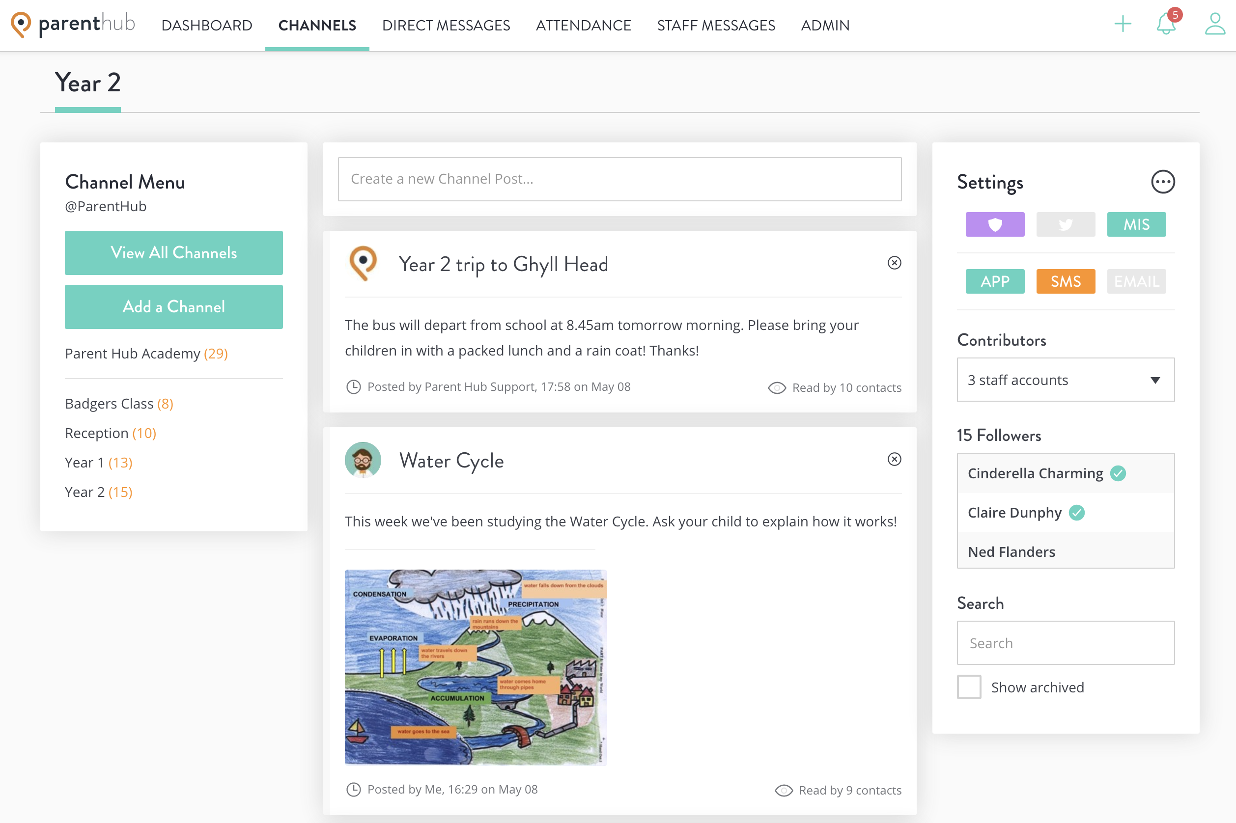This screenshot has height=823, width=1236.
Task: Toggle the APP delivery option
Action: (994, 281)
